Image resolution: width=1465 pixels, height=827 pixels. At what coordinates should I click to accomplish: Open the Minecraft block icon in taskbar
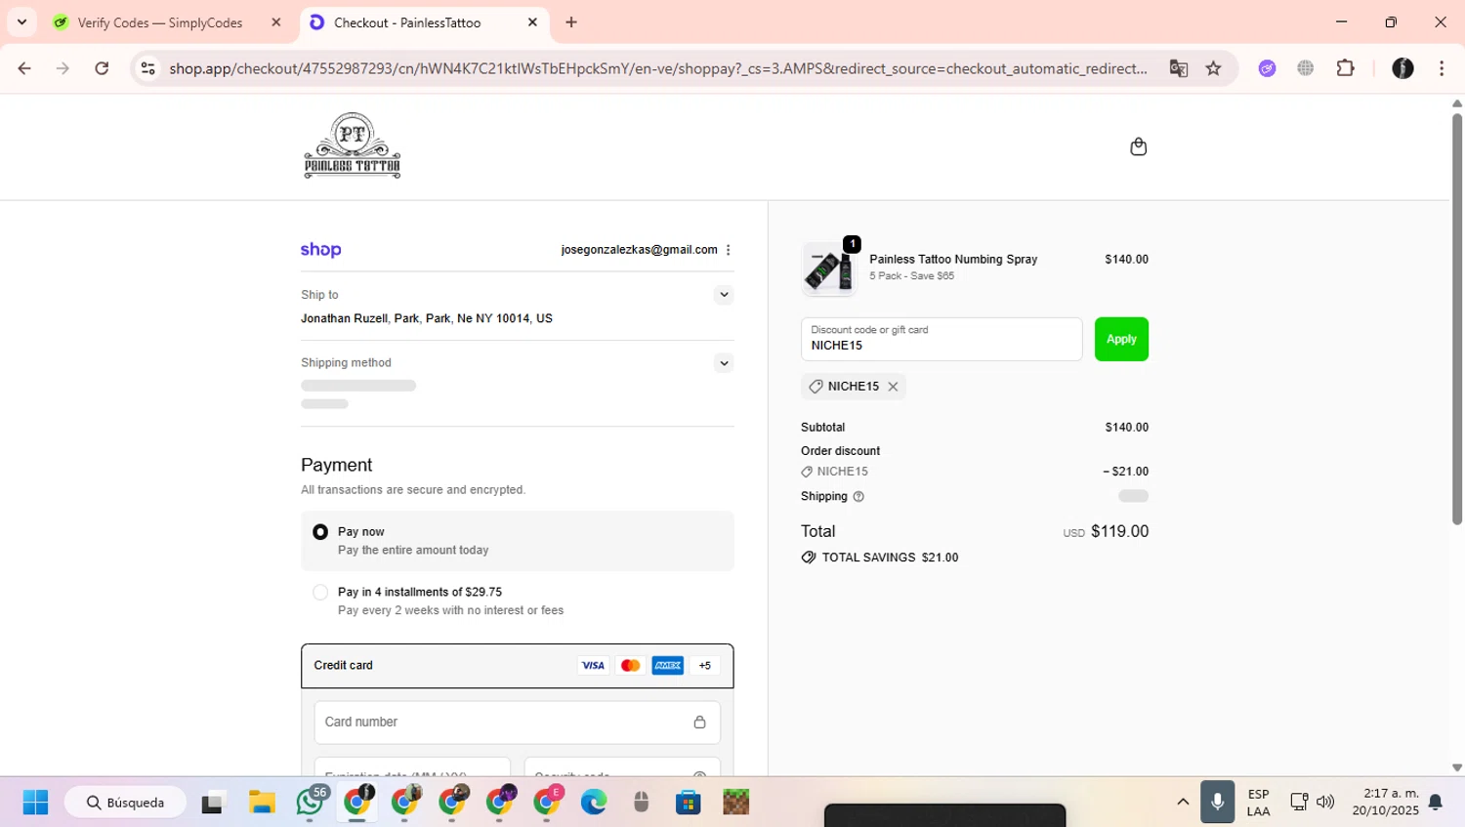point(736,803)
